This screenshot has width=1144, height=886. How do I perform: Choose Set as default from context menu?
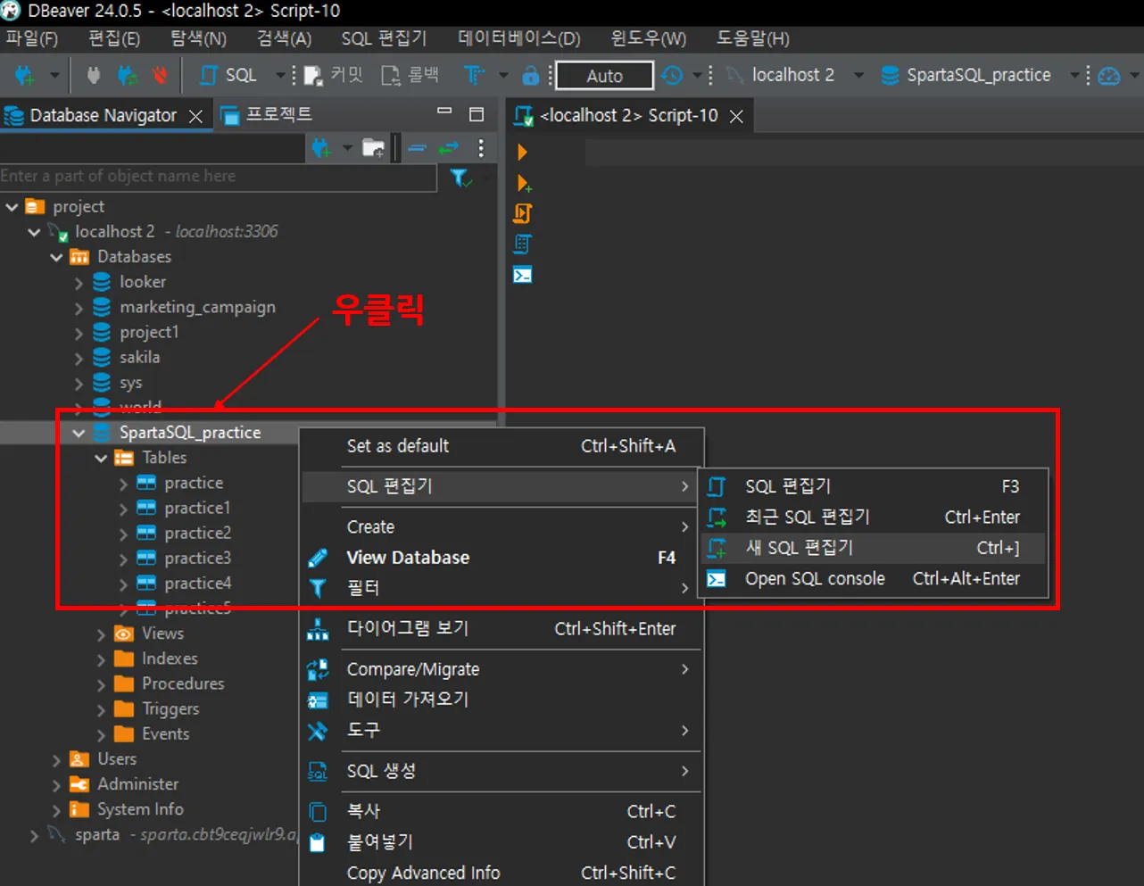(502, 446)
